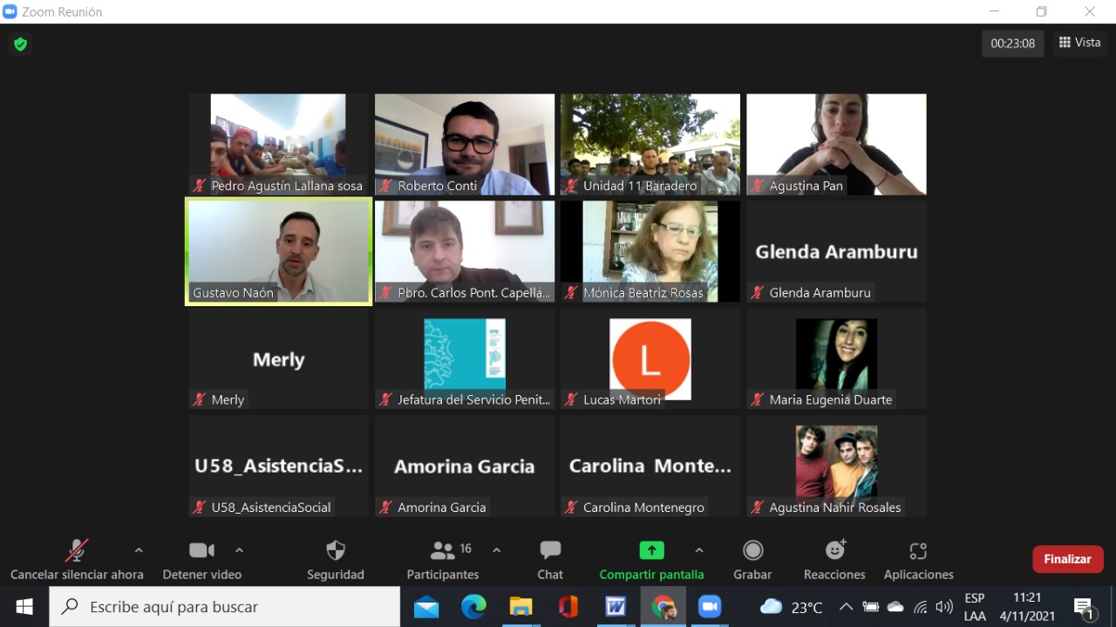Expand the participants options arrow
Image resolution: width=1116 pixels, height=627 pixels.
coord(497,550)
